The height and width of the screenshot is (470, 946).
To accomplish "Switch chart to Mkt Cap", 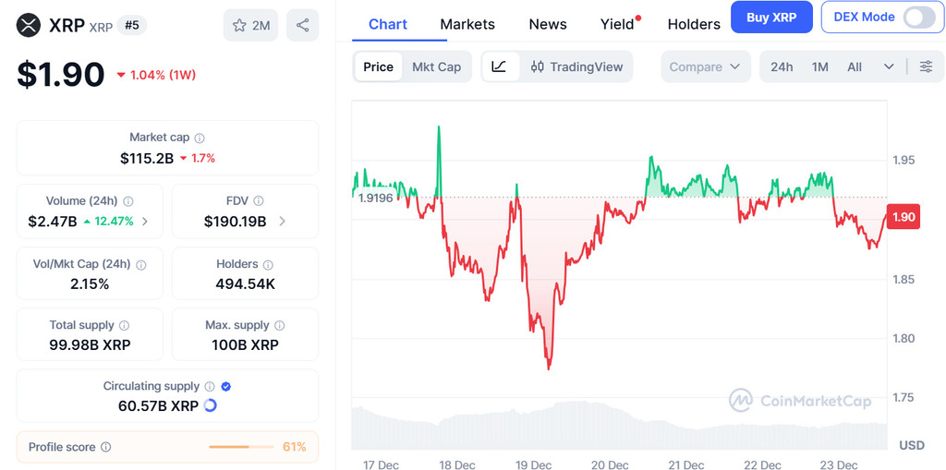I will [436, 66].
